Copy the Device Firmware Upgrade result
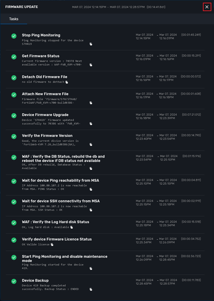Viewport: 214px width, 301px height. pyautogui.click(x=91, y=124)
